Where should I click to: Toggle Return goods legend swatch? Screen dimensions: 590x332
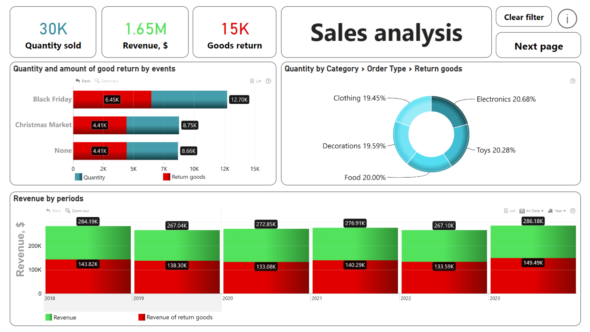[x=167, y=177]
